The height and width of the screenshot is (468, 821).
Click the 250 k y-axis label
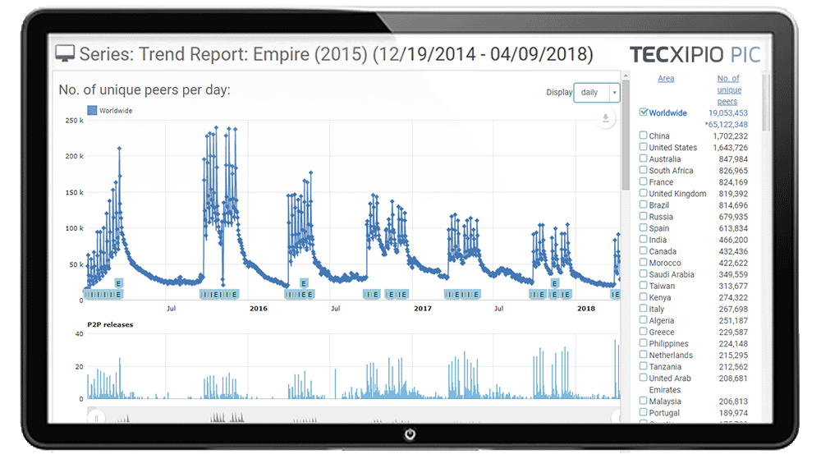click(75, 121)
